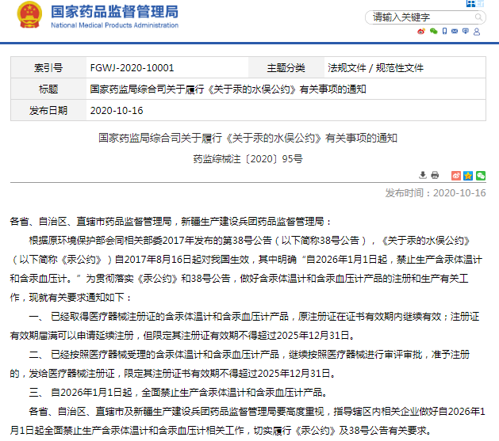Click paragraph 二、已经按照医疗器械受理
This screenshot has height=441, width=499.
coord(240,364)
